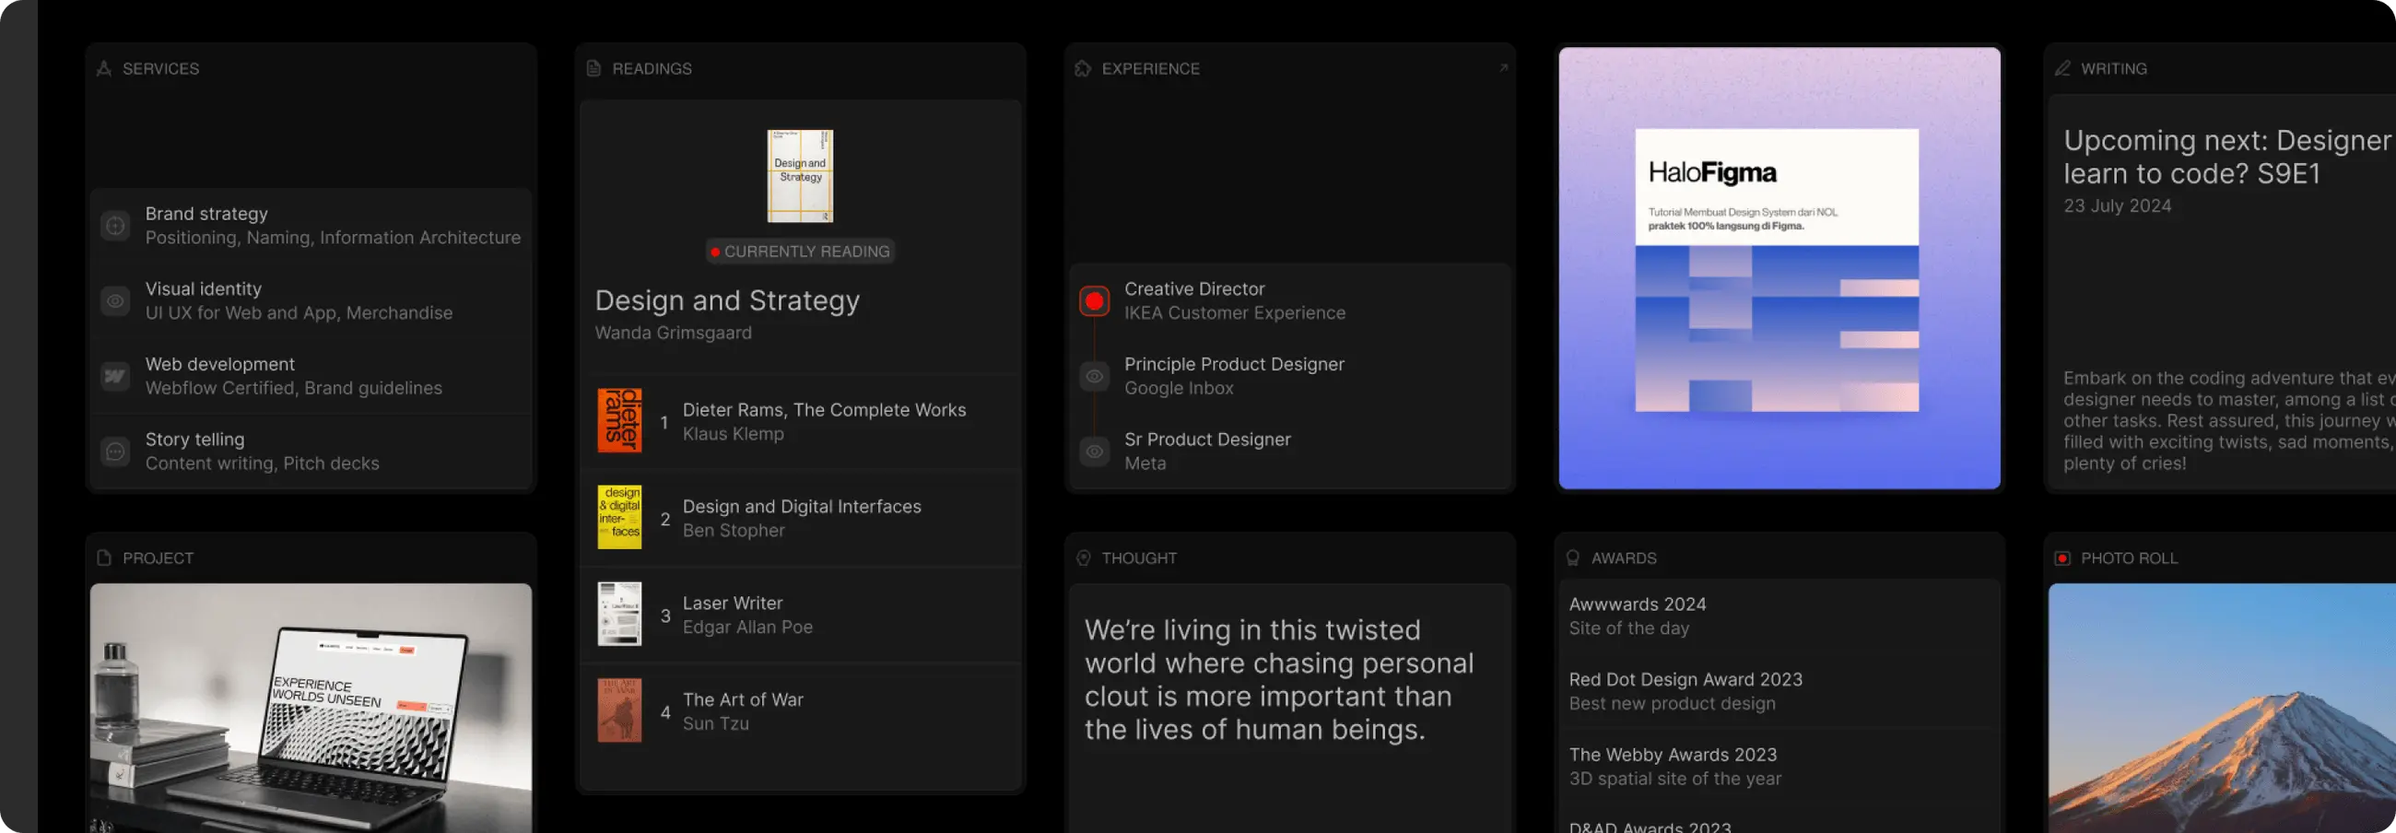Click the Readings document icon

point(593,69)
